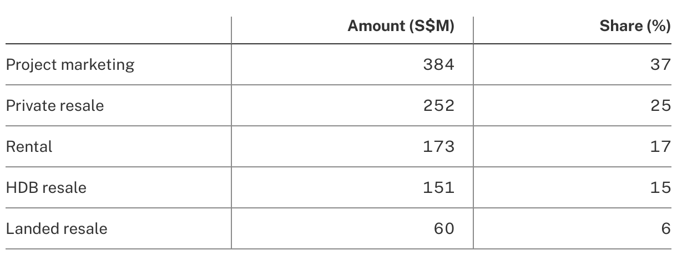Click the 15 share value for HDB resale
The height and width of the screenshot is (255, 677).
tap(660, 187)
